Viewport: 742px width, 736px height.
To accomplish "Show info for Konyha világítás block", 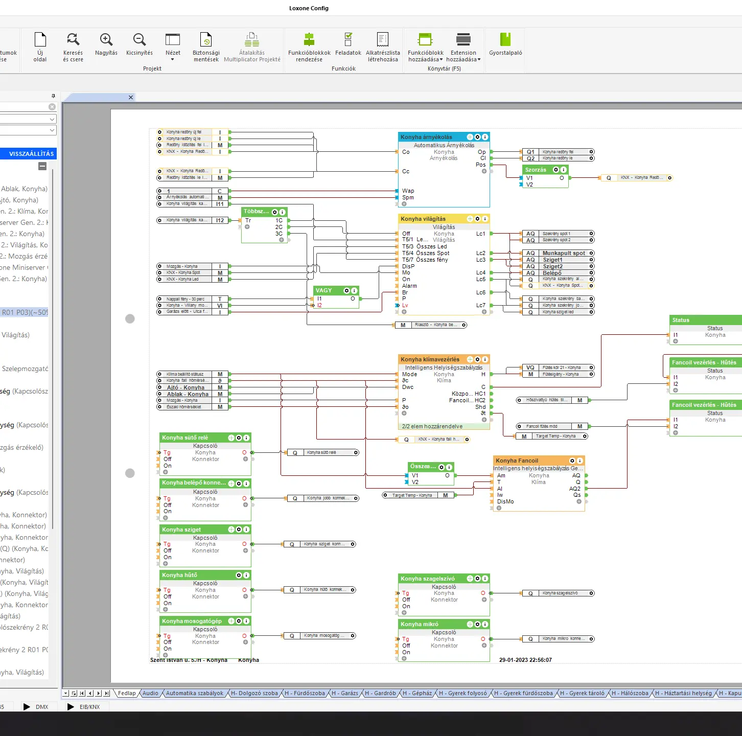I will (x=485, y=219).
